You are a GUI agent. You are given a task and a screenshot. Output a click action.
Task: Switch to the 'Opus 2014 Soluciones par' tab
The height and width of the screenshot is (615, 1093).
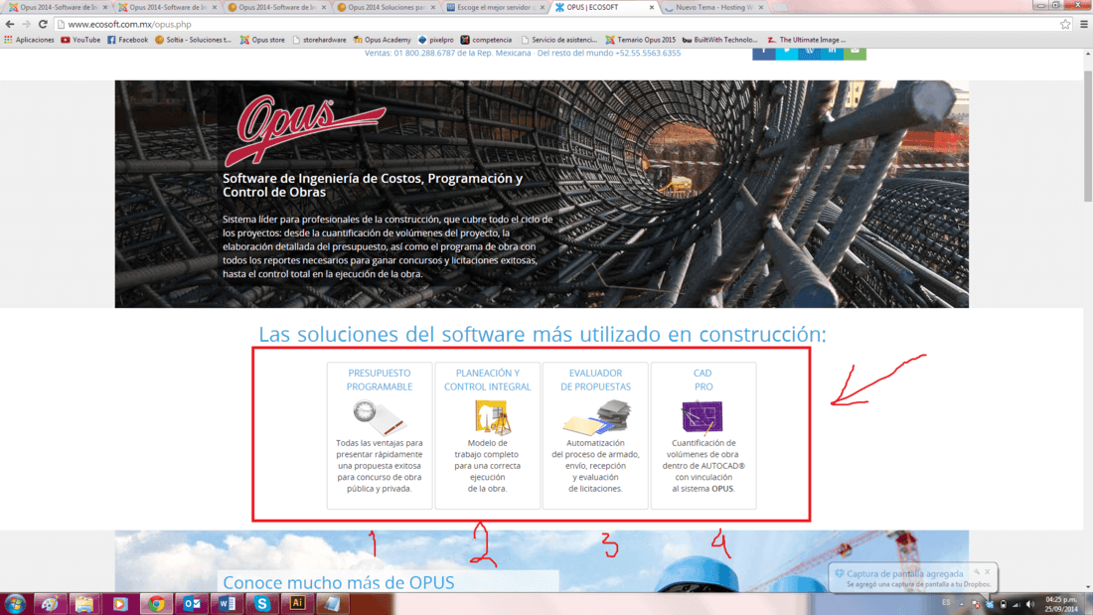point(387,7)
